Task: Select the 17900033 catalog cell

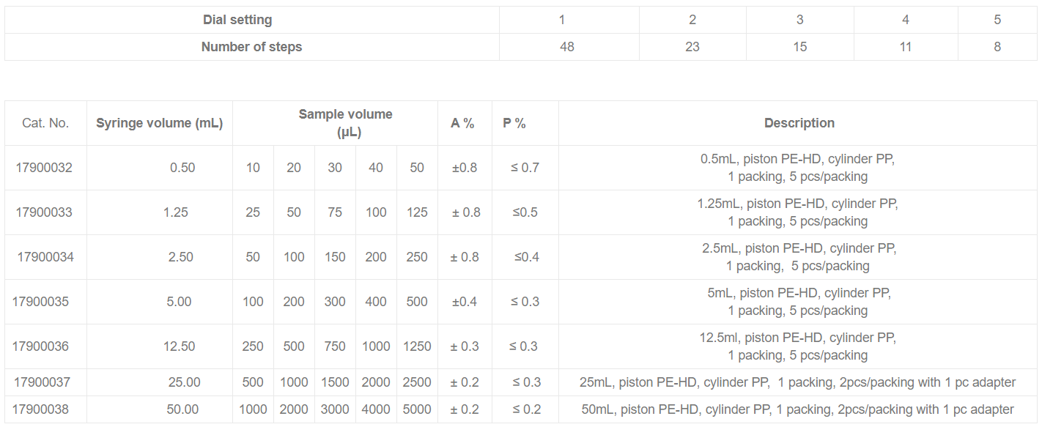Action: (x=44, y=212)
